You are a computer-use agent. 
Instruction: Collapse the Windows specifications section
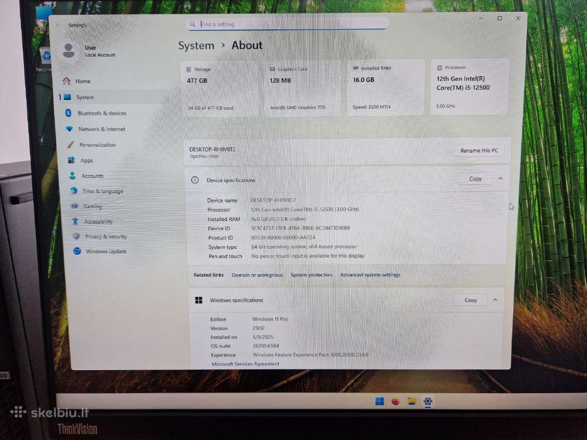tap(495, 300)
